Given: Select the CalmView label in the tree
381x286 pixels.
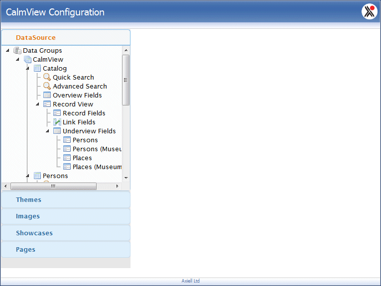Looking at the screenshot, I should 48,59.
